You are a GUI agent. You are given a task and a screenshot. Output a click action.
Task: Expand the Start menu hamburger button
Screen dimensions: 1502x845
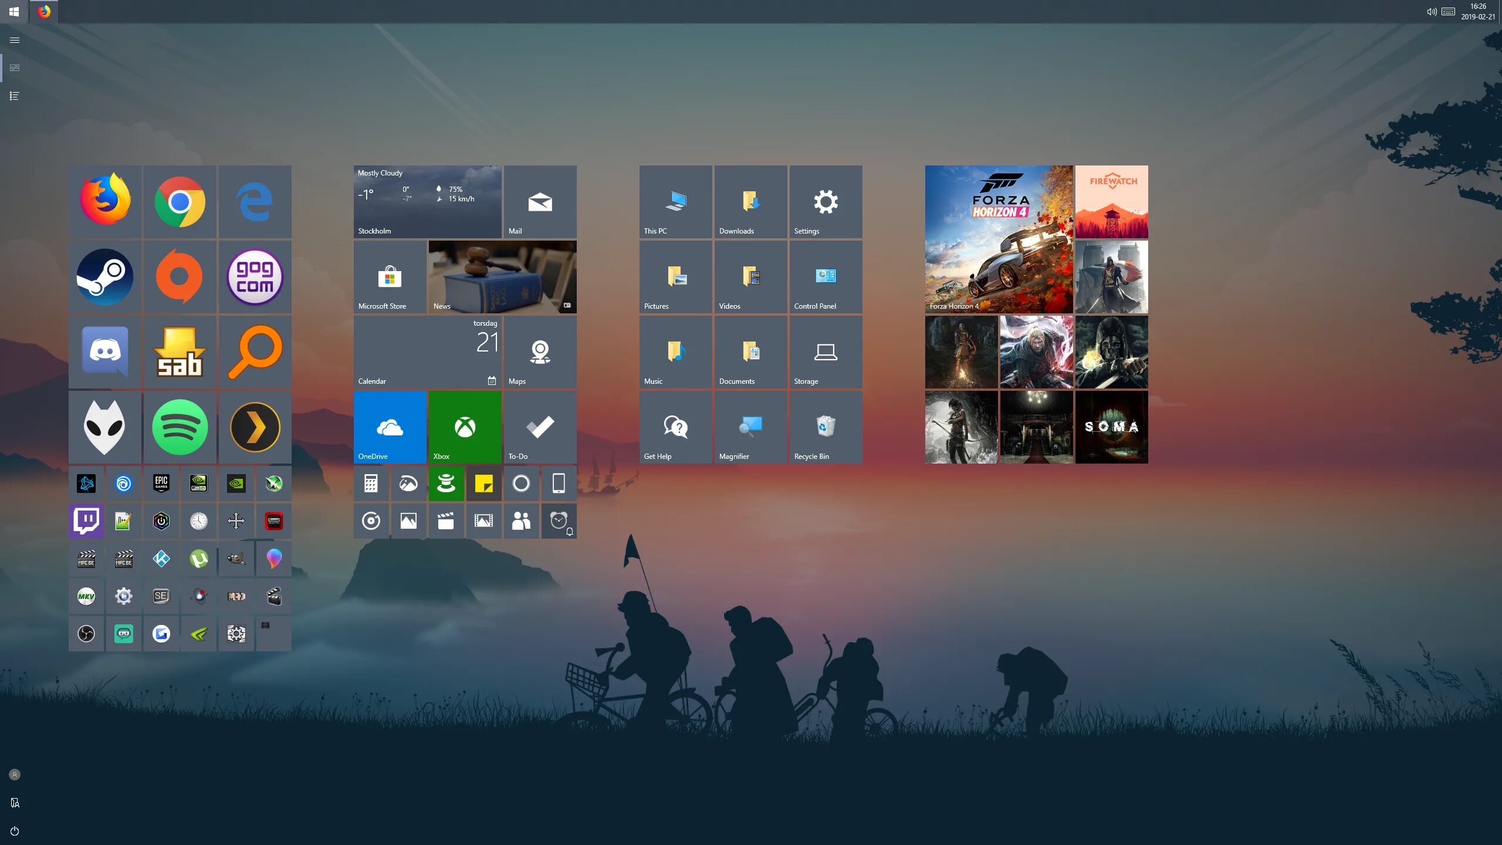(x=15, y=40)
